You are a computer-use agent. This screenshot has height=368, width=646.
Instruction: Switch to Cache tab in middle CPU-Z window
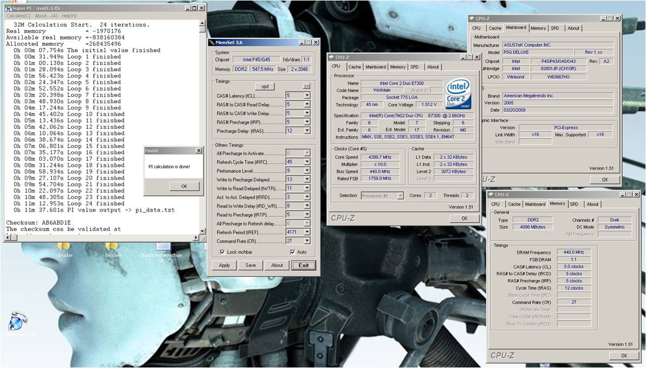pyautogui.click(x=354, y=67)
